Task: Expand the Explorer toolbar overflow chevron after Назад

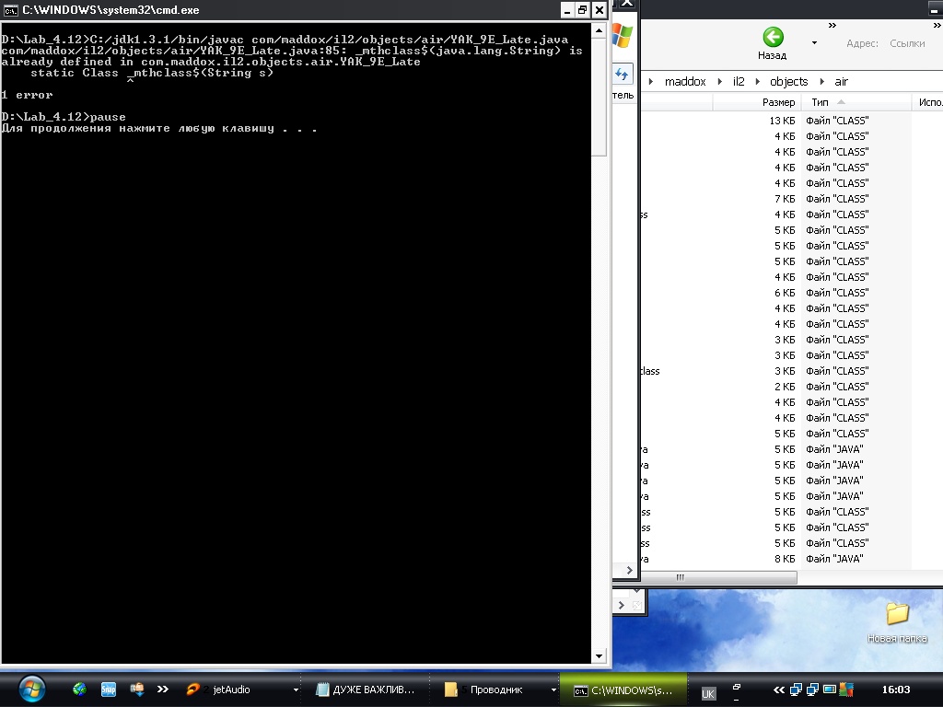Action: click(832, 25)
